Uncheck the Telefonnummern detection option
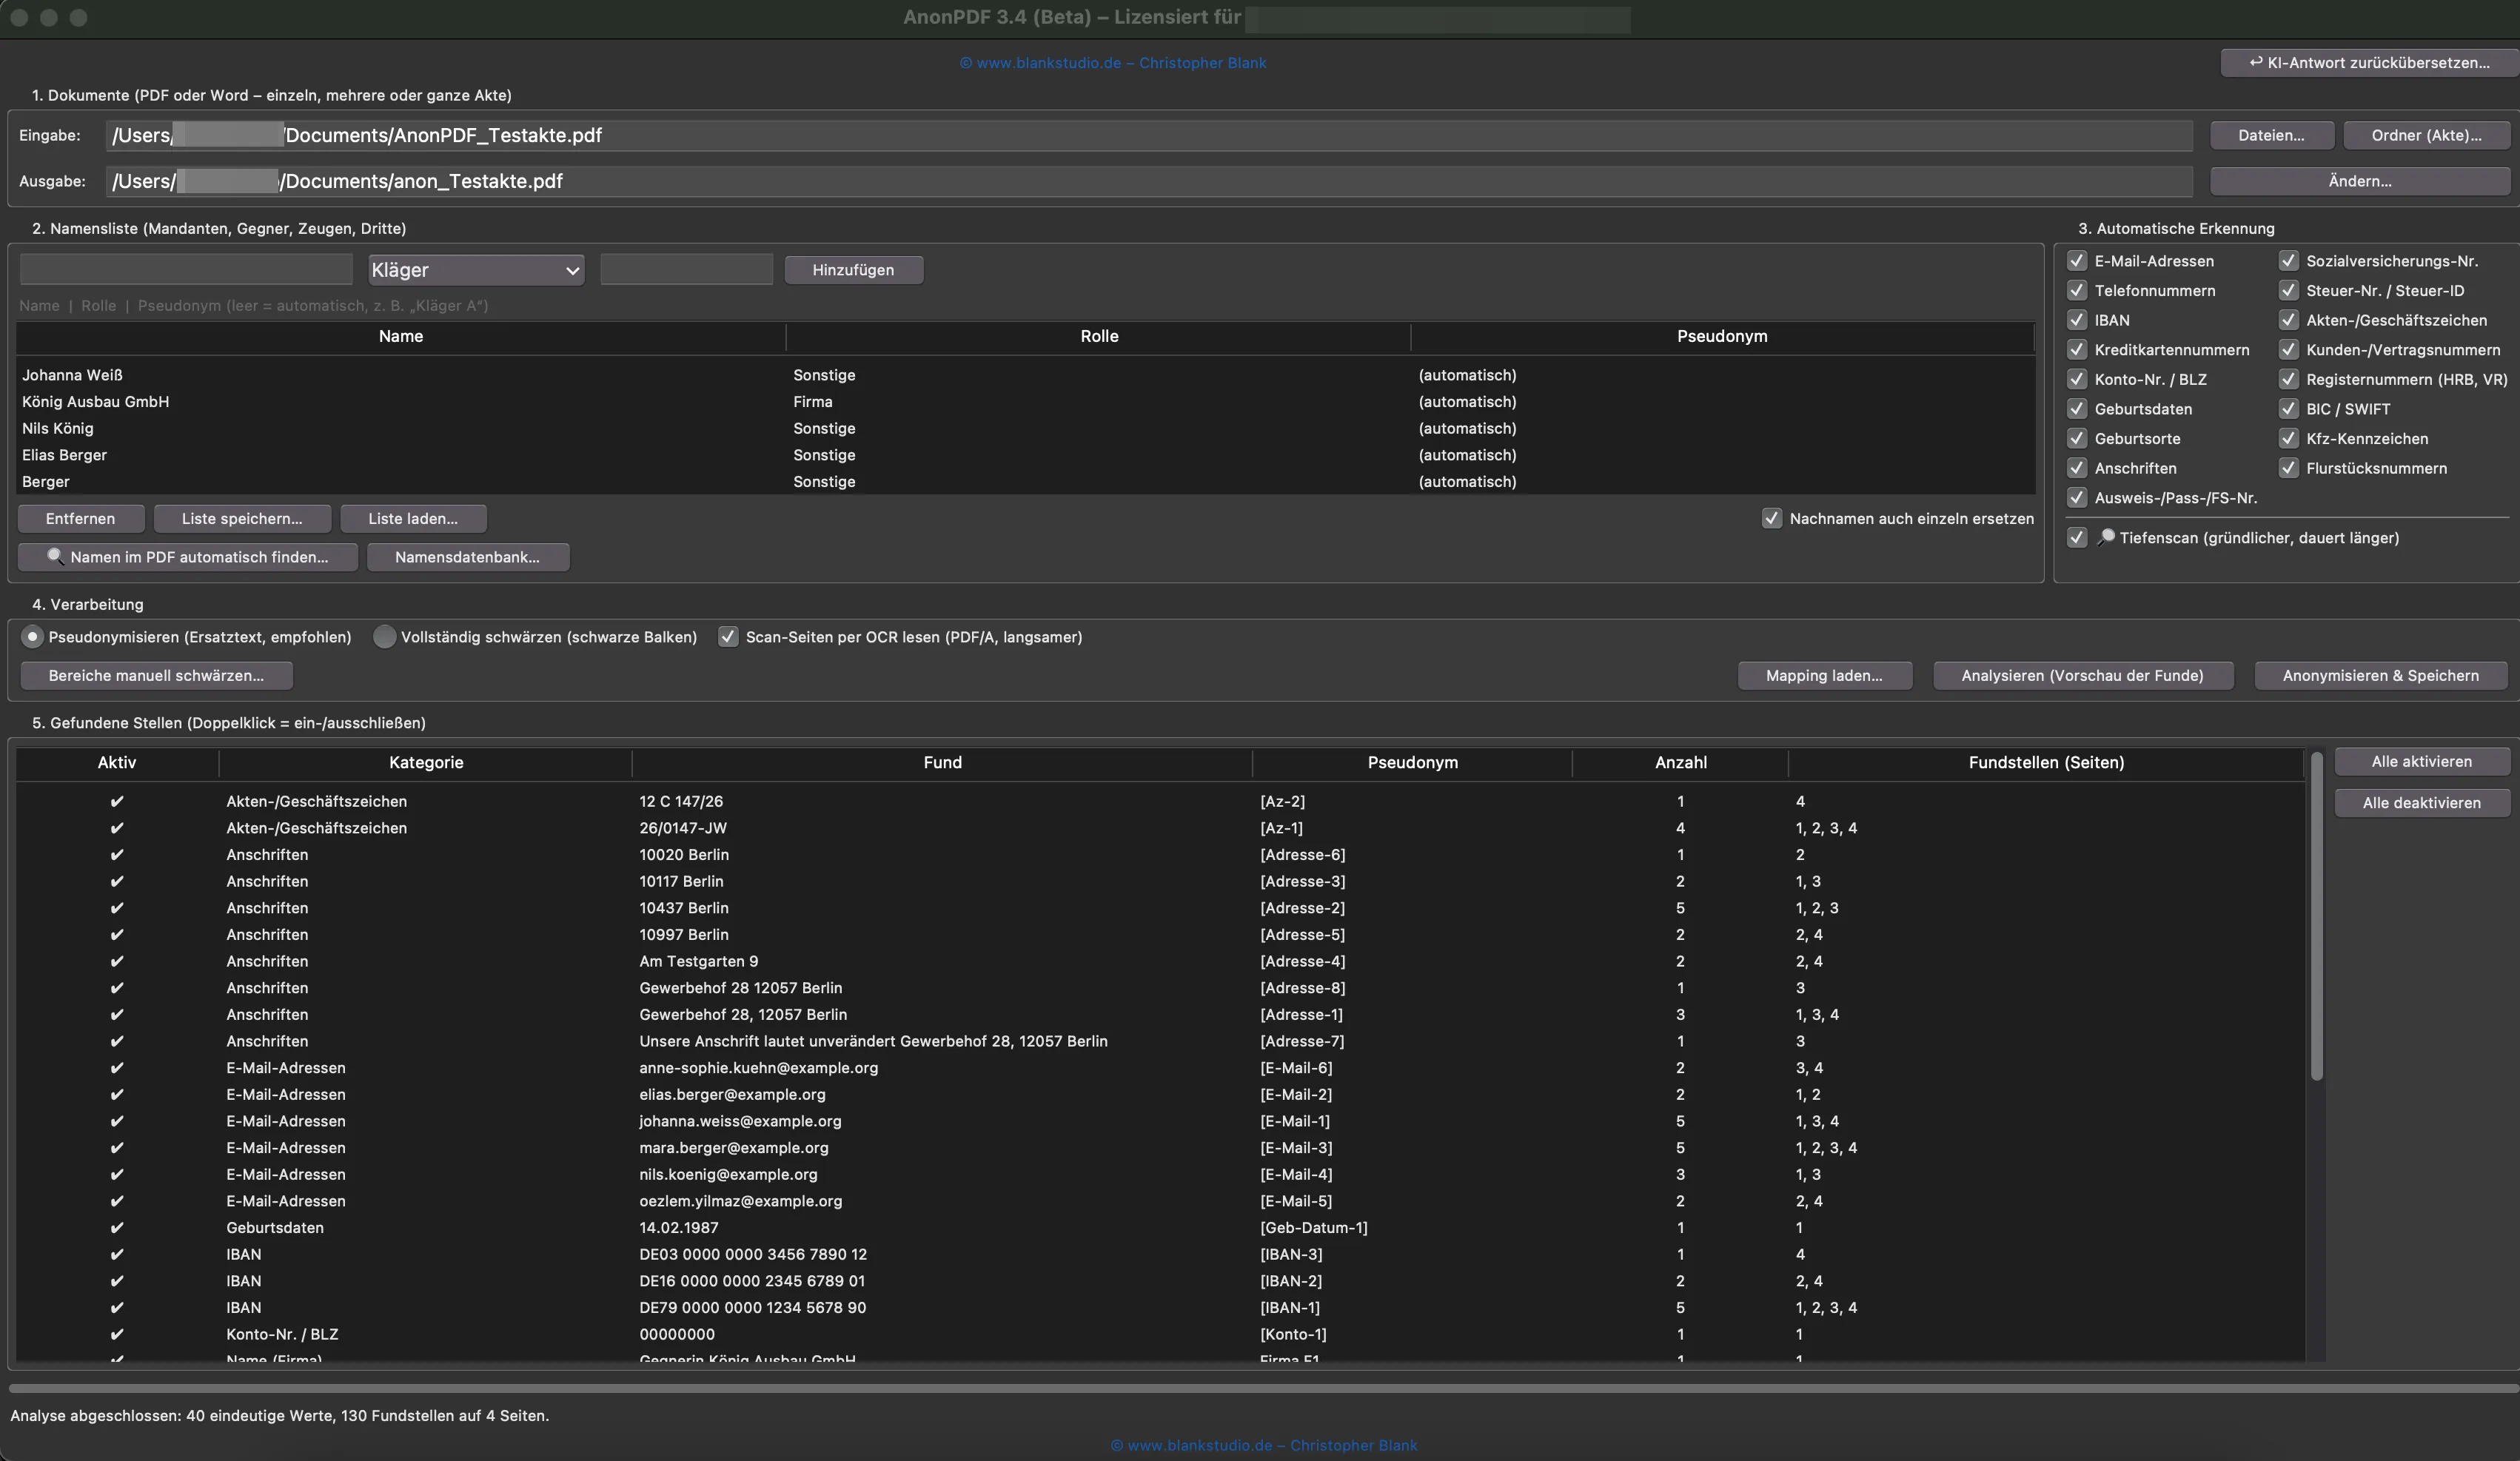 point(2077,290)
